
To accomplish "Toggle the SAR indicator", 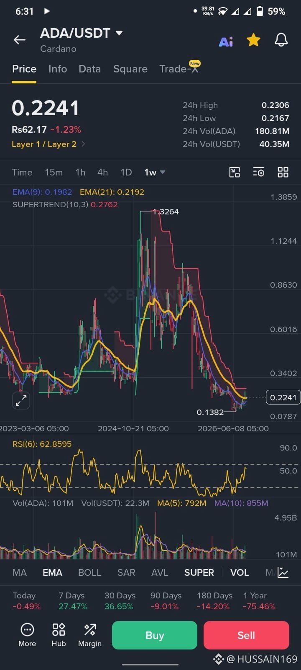I will point(126,572).
